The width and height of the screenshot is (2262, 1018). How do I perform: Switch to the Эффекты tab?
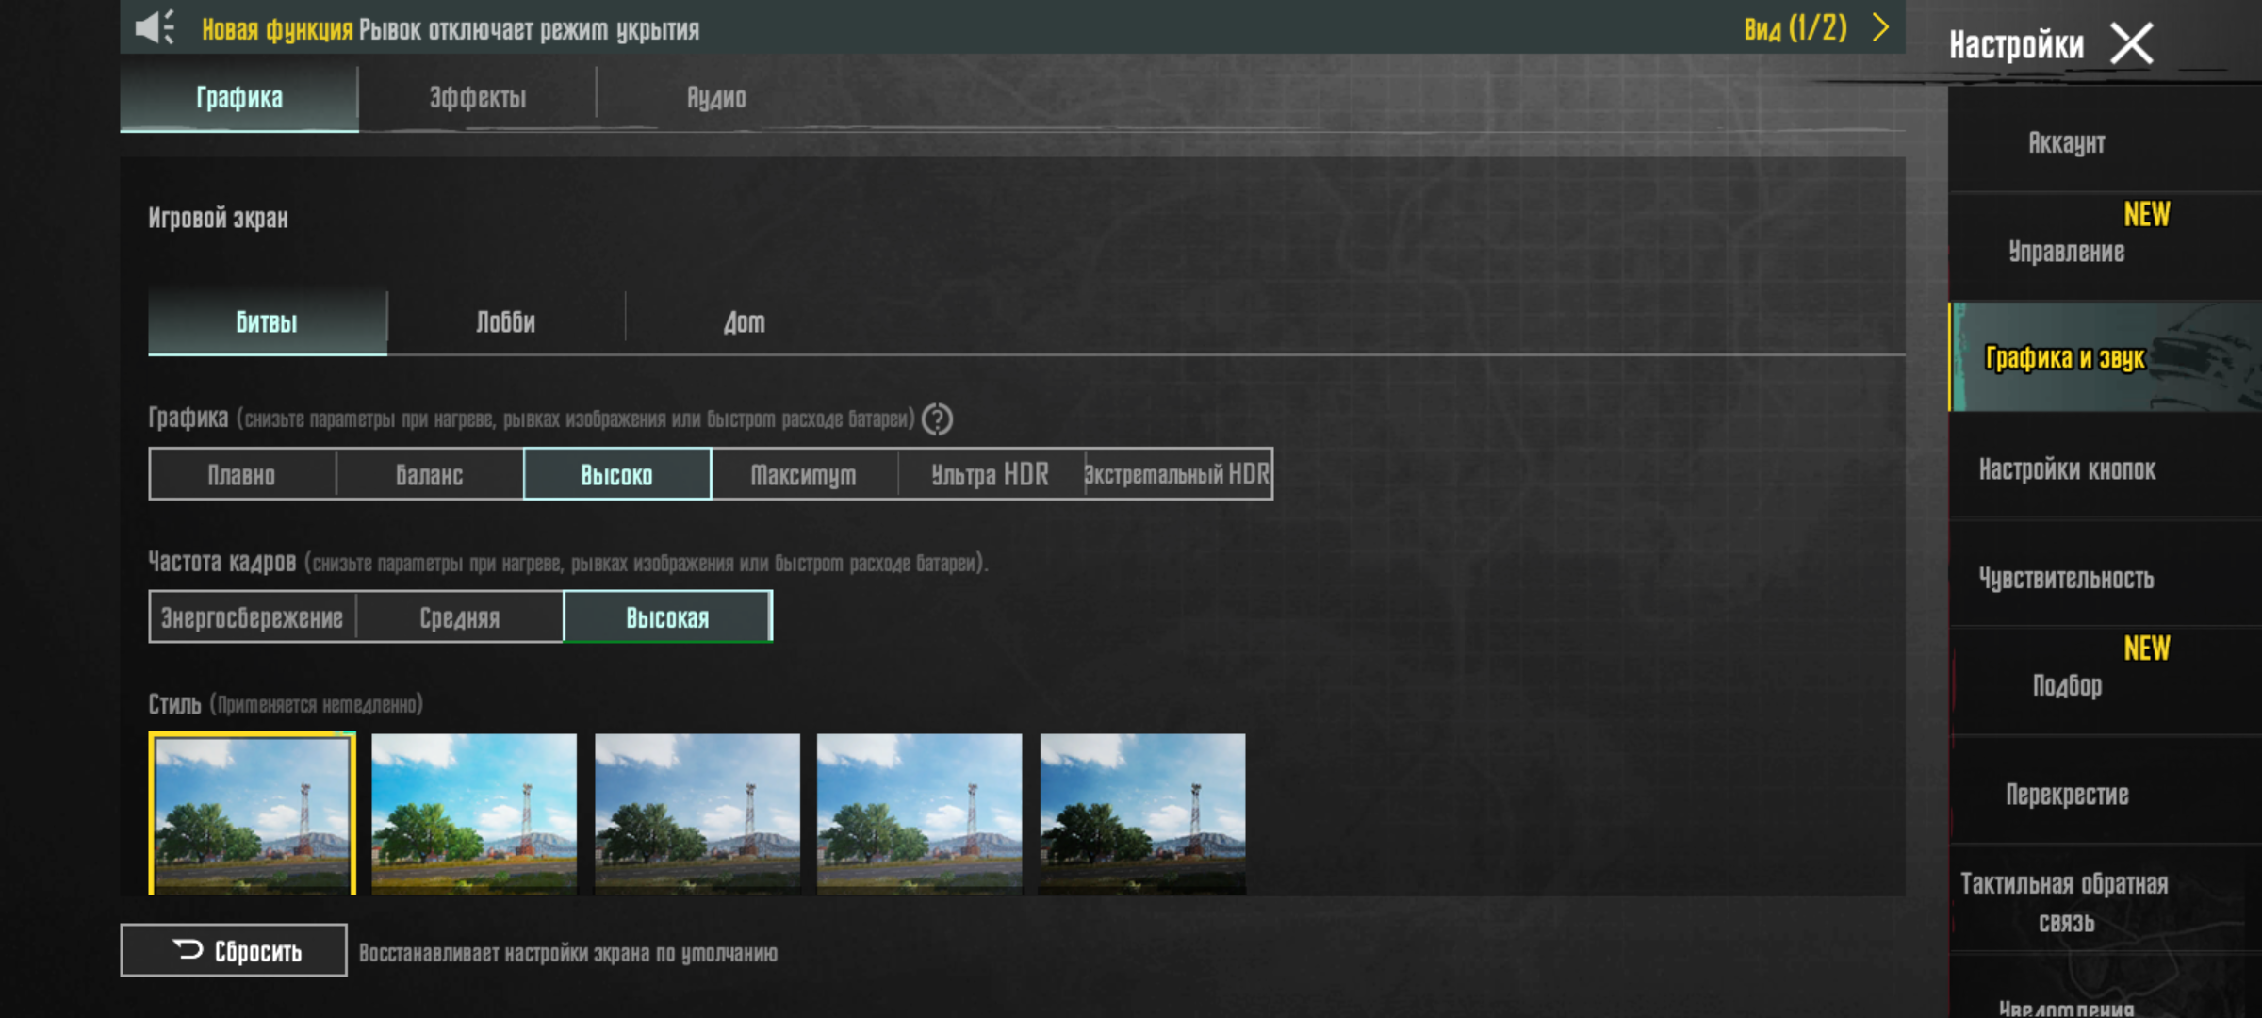(477, 97)
